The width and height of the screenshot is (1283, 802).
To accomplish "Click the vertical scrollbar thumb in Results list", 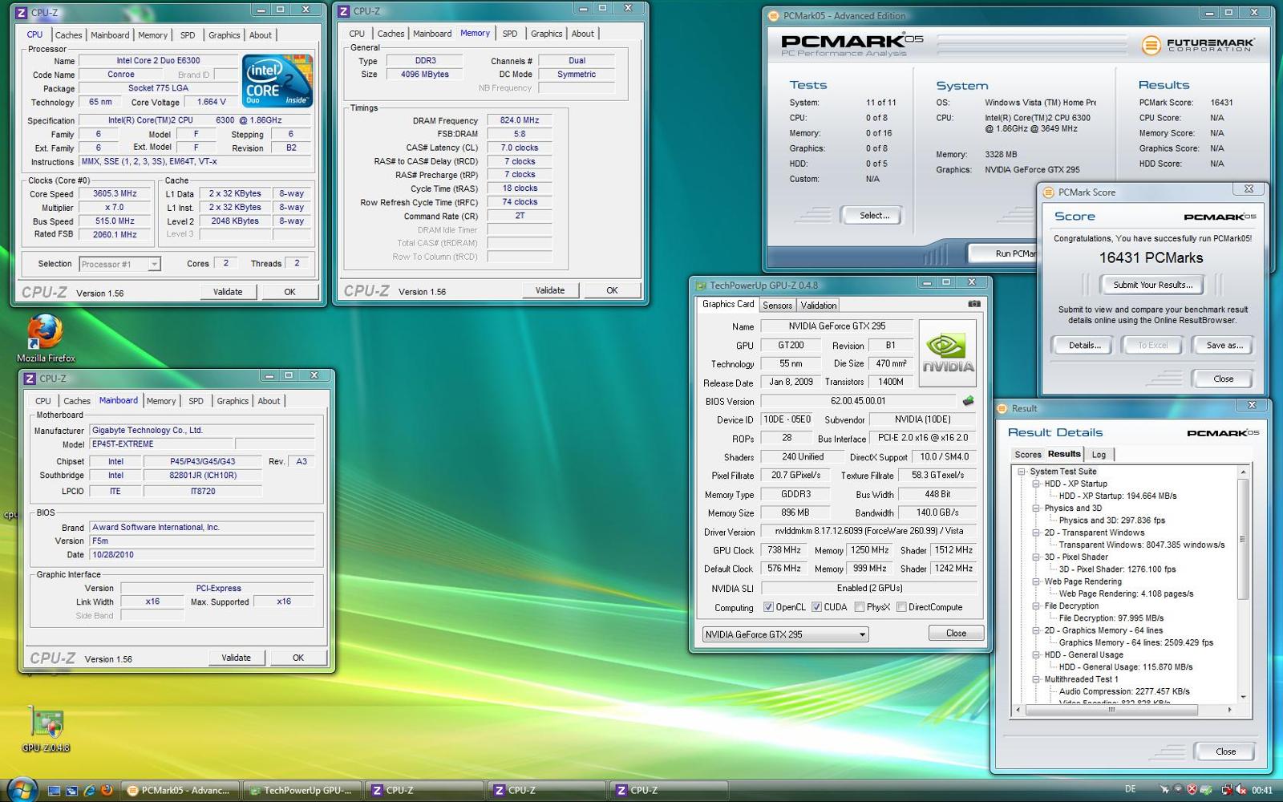I will coord(1243,539).
